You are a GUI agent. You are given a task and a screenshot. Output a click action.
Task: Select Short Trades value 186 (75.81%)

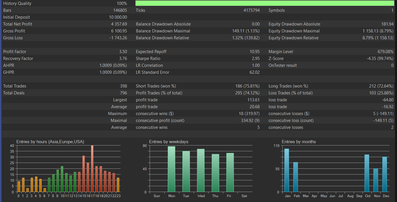pos(248,86)
